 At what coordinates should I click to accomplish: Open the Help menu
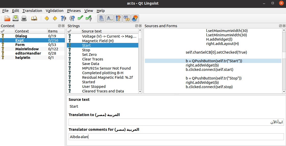point(101,11)
